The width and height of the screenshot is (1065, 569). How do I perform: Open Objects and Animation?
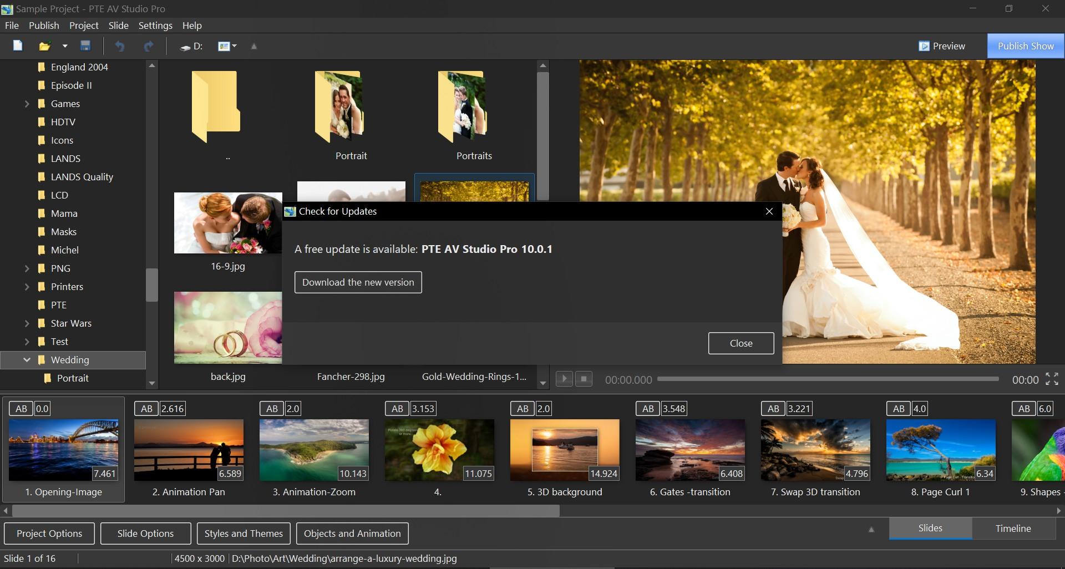[352, 534]
